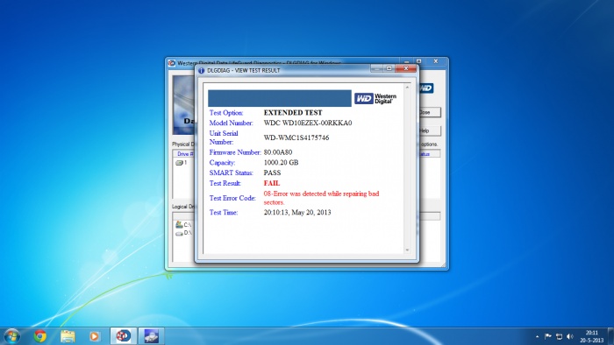
Task: Maximize the VIEW TEST RESULT window
Action: (389, 68)
